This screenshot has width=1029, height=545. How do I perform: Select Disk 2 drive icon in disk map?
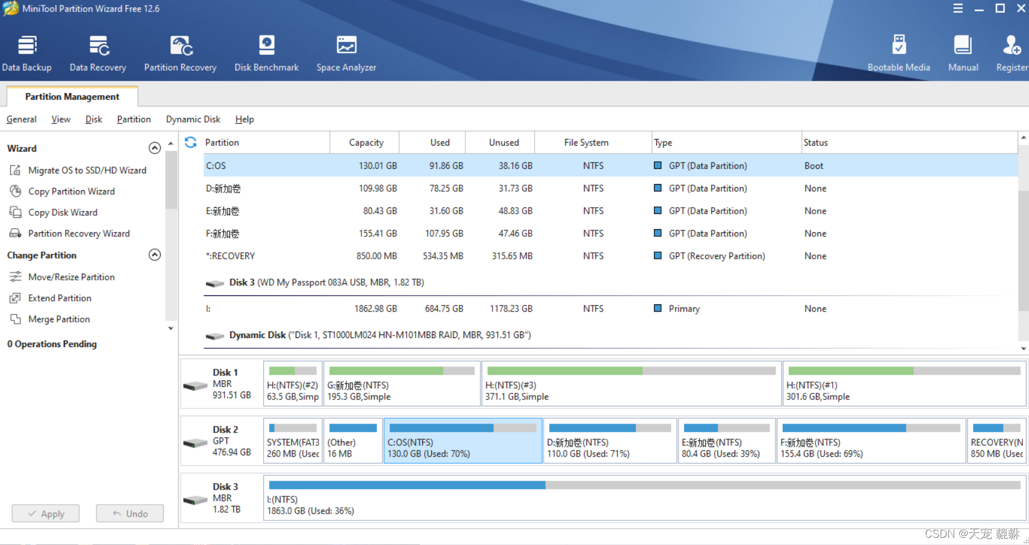(x=195, y=442)
